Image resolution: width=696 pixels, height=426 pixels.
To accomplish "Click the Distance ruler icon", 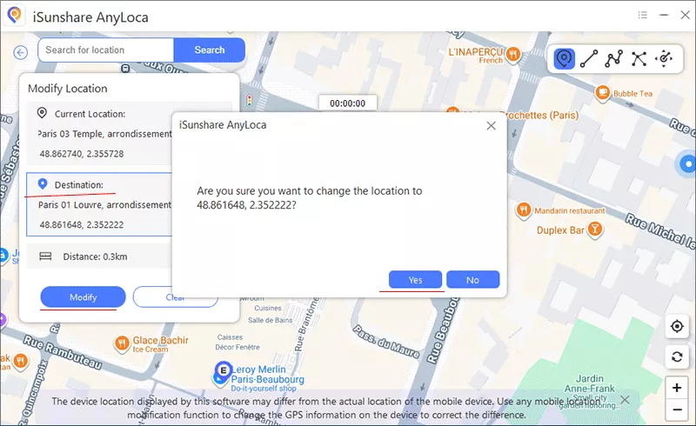I will [x=45, y=256].
